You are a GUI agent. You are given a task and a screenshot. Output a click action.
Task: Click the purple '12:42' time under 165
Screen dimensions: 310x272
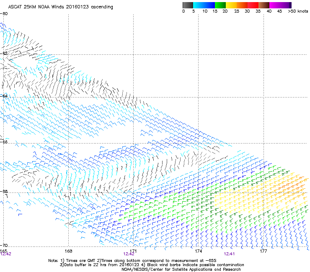coord(6,254)
